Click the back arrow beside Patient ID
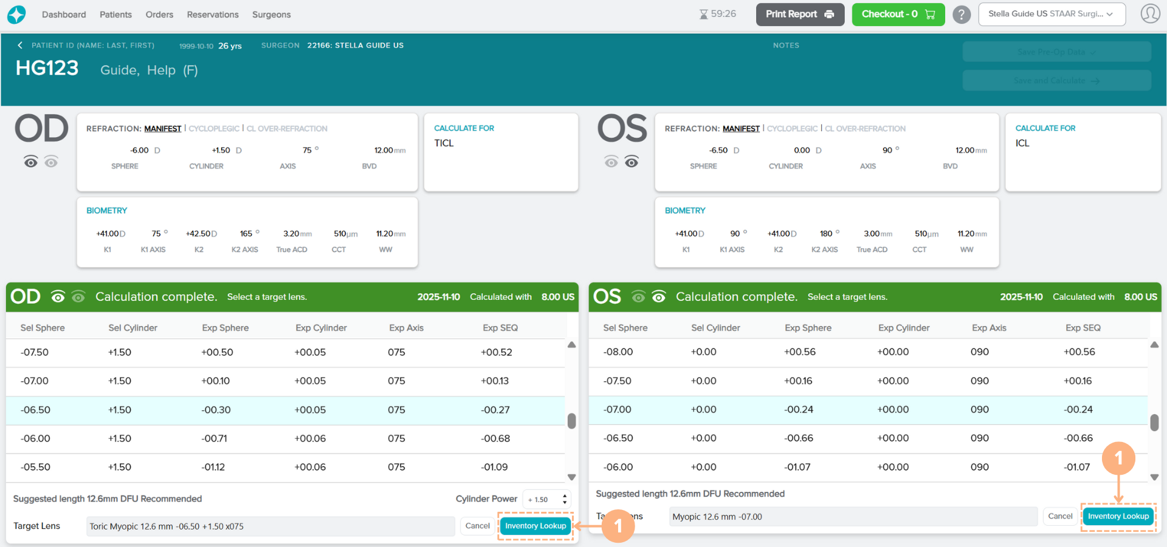Screen dimensions: 1167x547 [20, 46]
